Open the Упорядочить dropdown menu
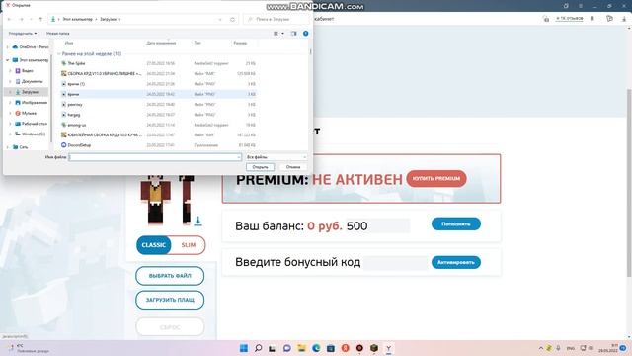The height and width of the screenshot is (356, 632). coord(23,33)
